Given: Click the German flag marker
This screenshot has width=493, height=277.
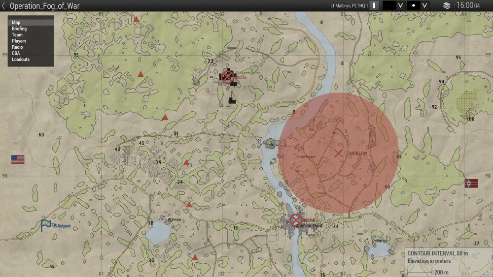Looking at the screenshot, I should coord(471,184).
